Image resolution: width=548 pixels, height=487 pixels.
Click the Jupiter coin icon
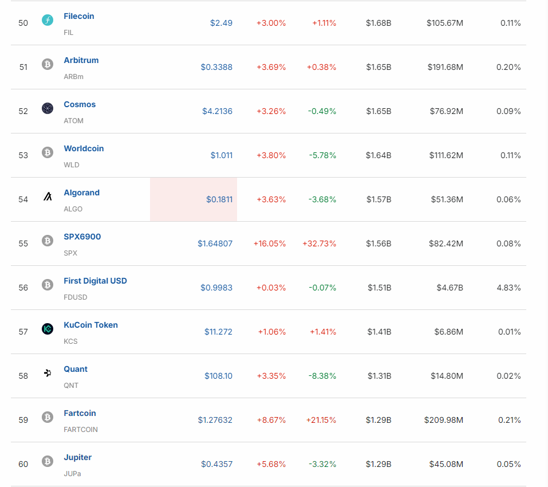[x=48, y=461]
